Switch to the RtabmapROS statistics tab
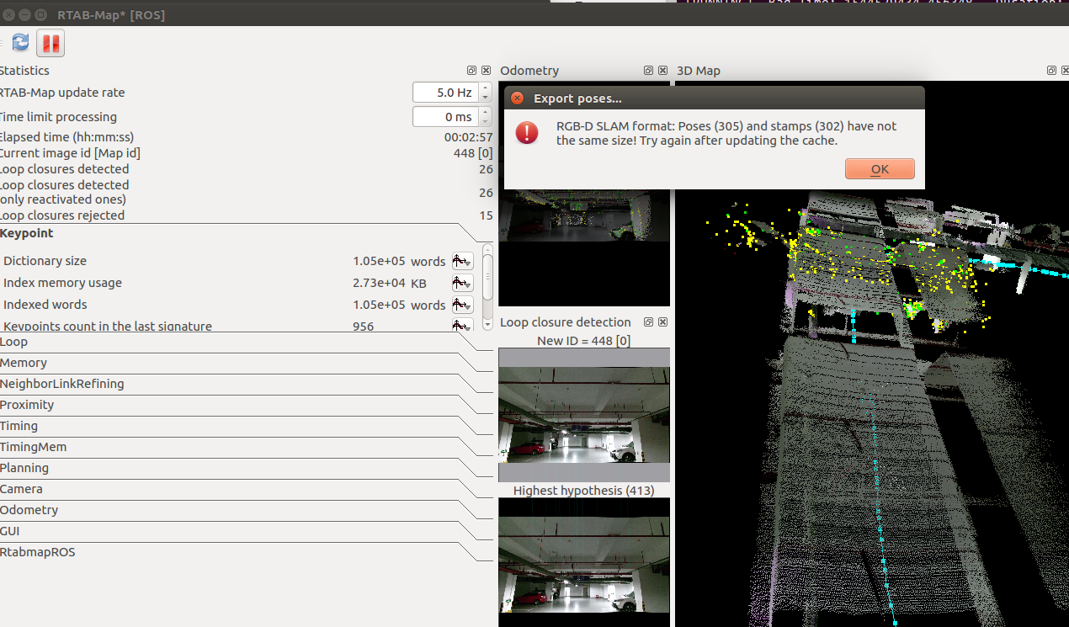1069x627 pixels. [x=37, y=552]
